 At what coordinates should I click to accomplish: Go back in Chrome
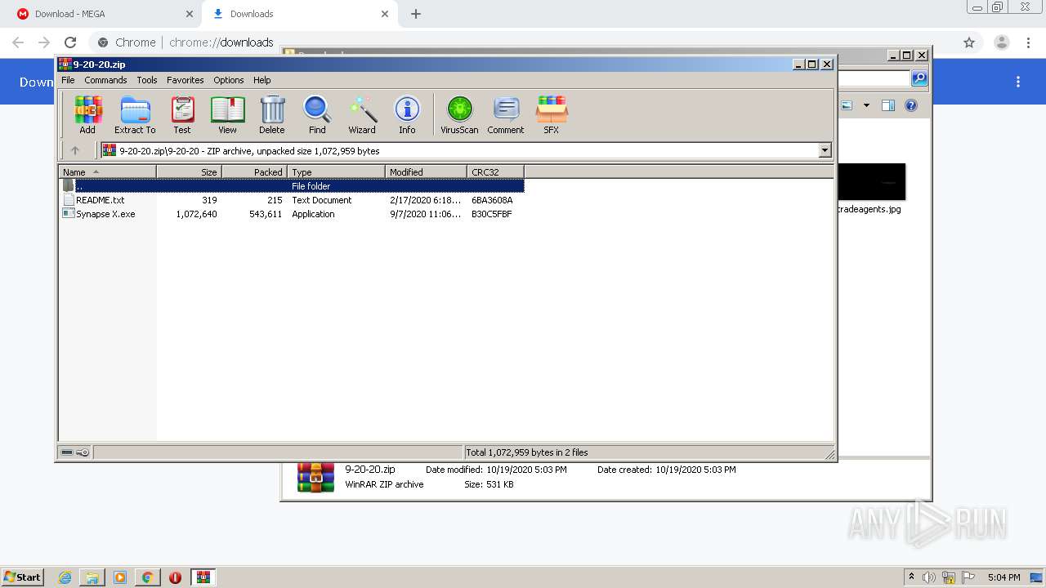pyautogui.click(x=18, y=42)
